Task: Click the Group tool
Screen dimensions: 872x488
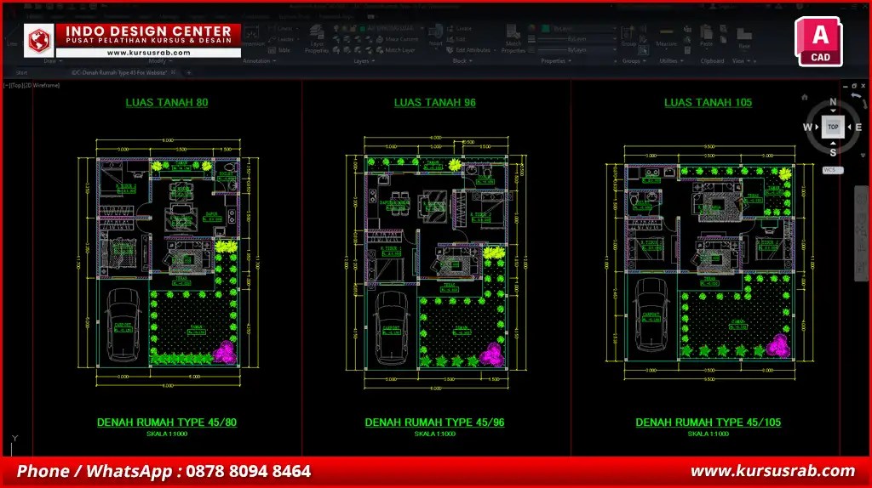Action: (628, 35)
